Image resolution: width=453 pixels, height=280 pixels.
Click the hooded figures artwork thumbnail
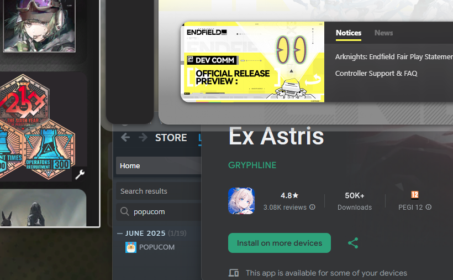[x=43, y=208]
